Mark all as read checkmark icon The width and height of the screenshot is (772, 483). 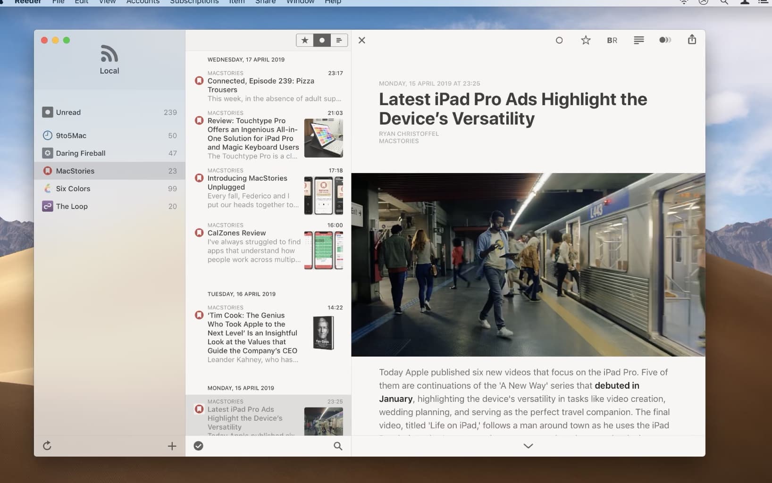tap(199, 446)
